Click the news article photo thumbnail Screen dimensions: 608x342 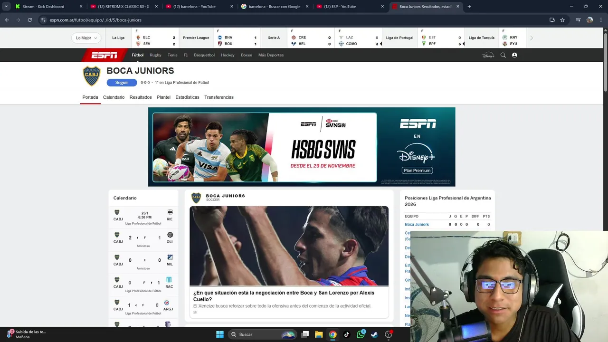(289, 246)
